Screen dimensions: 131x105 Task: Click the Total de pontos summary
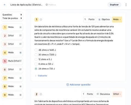12,18
